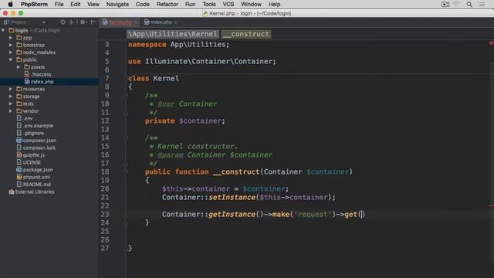Viewport: 494px width, 278px height.
Task: Close the Kernel.php tab
Action: point(136,22)
